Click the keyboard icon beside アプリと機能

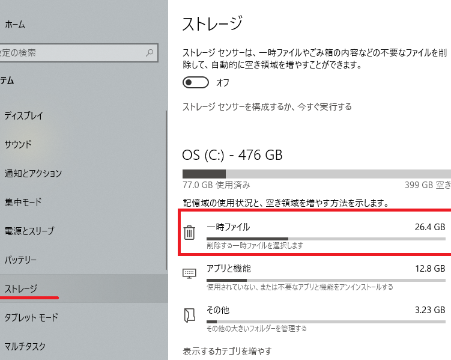[189, 273]
